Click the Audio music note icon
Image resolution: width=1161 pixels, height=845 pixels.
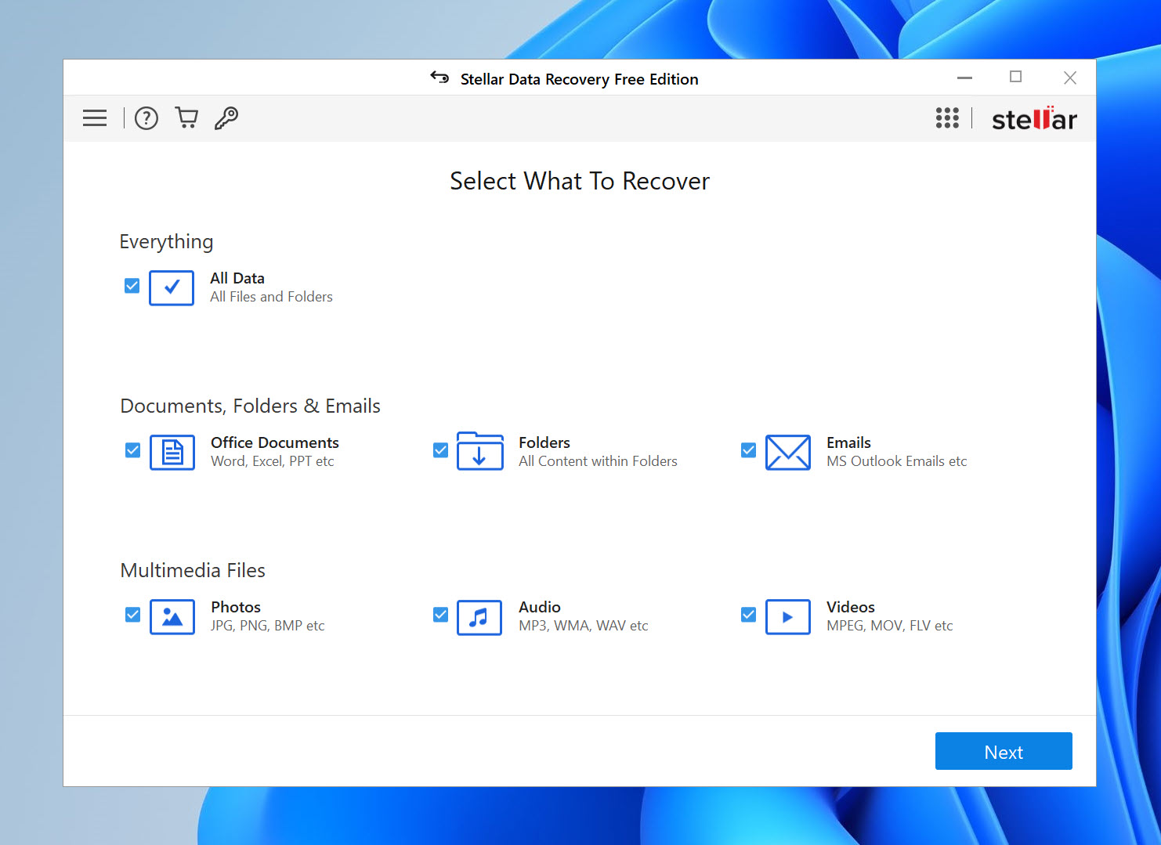[x=479, y=617]
